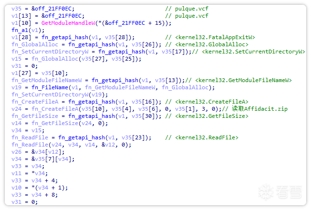Click v34 = v15 assignment line

tap(28, 130)
